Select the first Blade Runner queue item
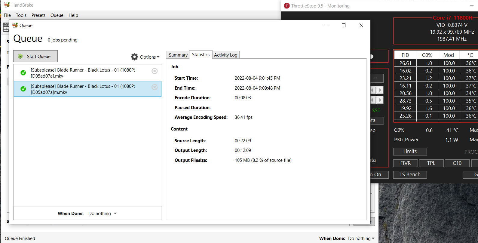This screenshot has height=243, width=478. tap(87, 73)
